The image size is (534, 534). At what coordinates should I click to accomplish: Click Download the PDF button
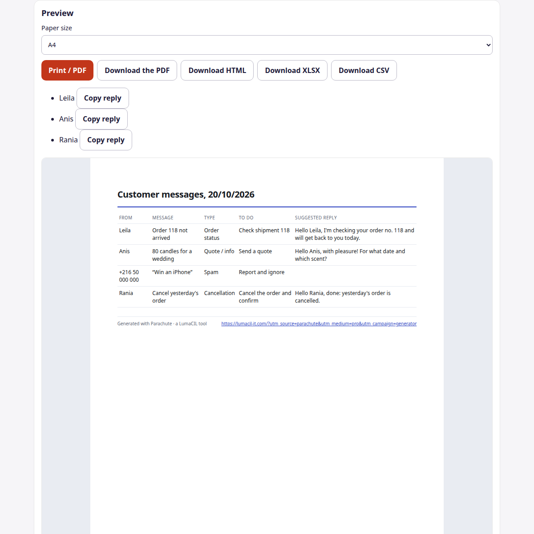137,70
